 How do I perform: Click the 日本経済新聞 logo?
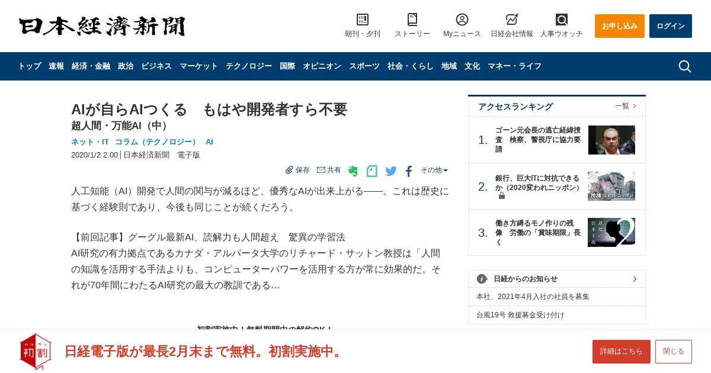pyautogui.click(x=102, y=26)
